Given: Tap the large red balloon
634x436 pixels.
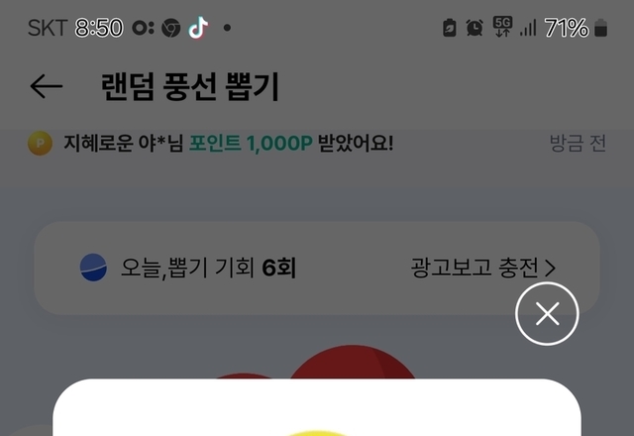Looking at the screenshot, I should pos(352,362).
